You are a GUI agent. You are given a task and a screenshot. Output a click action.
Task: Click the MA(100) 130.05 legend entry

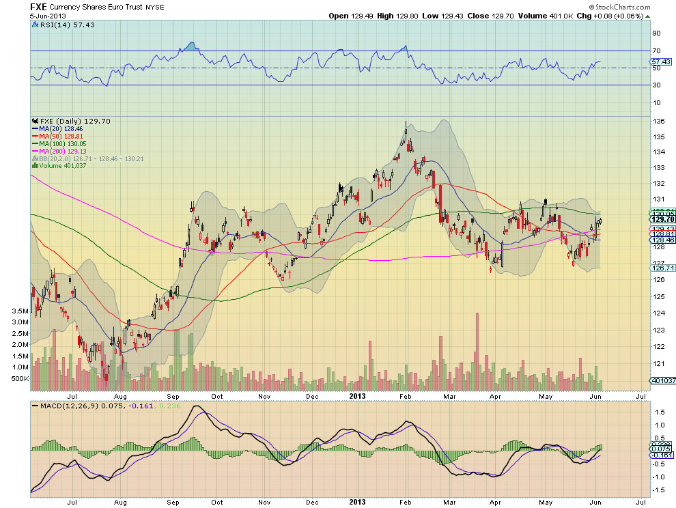pos(63,143)
